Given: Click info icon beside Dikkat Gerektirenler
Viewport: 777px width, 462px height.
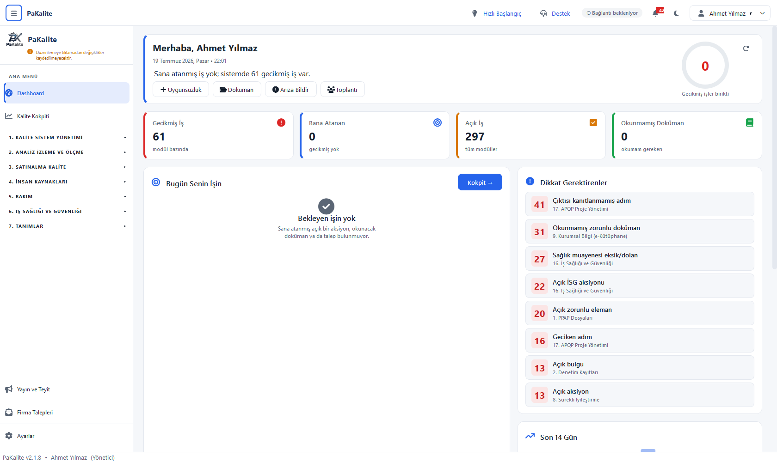Looking at the screenshot, I should click(530, 182).
